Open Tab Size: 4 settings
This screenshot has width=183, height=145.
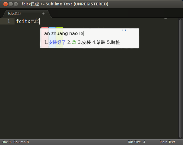click(136, 142)
